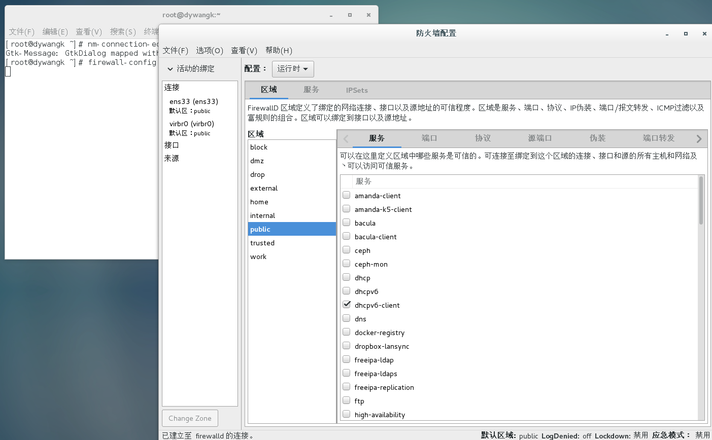Select the trusted zone in list

(262, 243)
